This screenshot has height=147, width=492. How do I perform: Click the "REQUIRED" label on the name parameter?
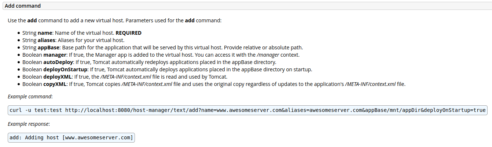(128, 33)
